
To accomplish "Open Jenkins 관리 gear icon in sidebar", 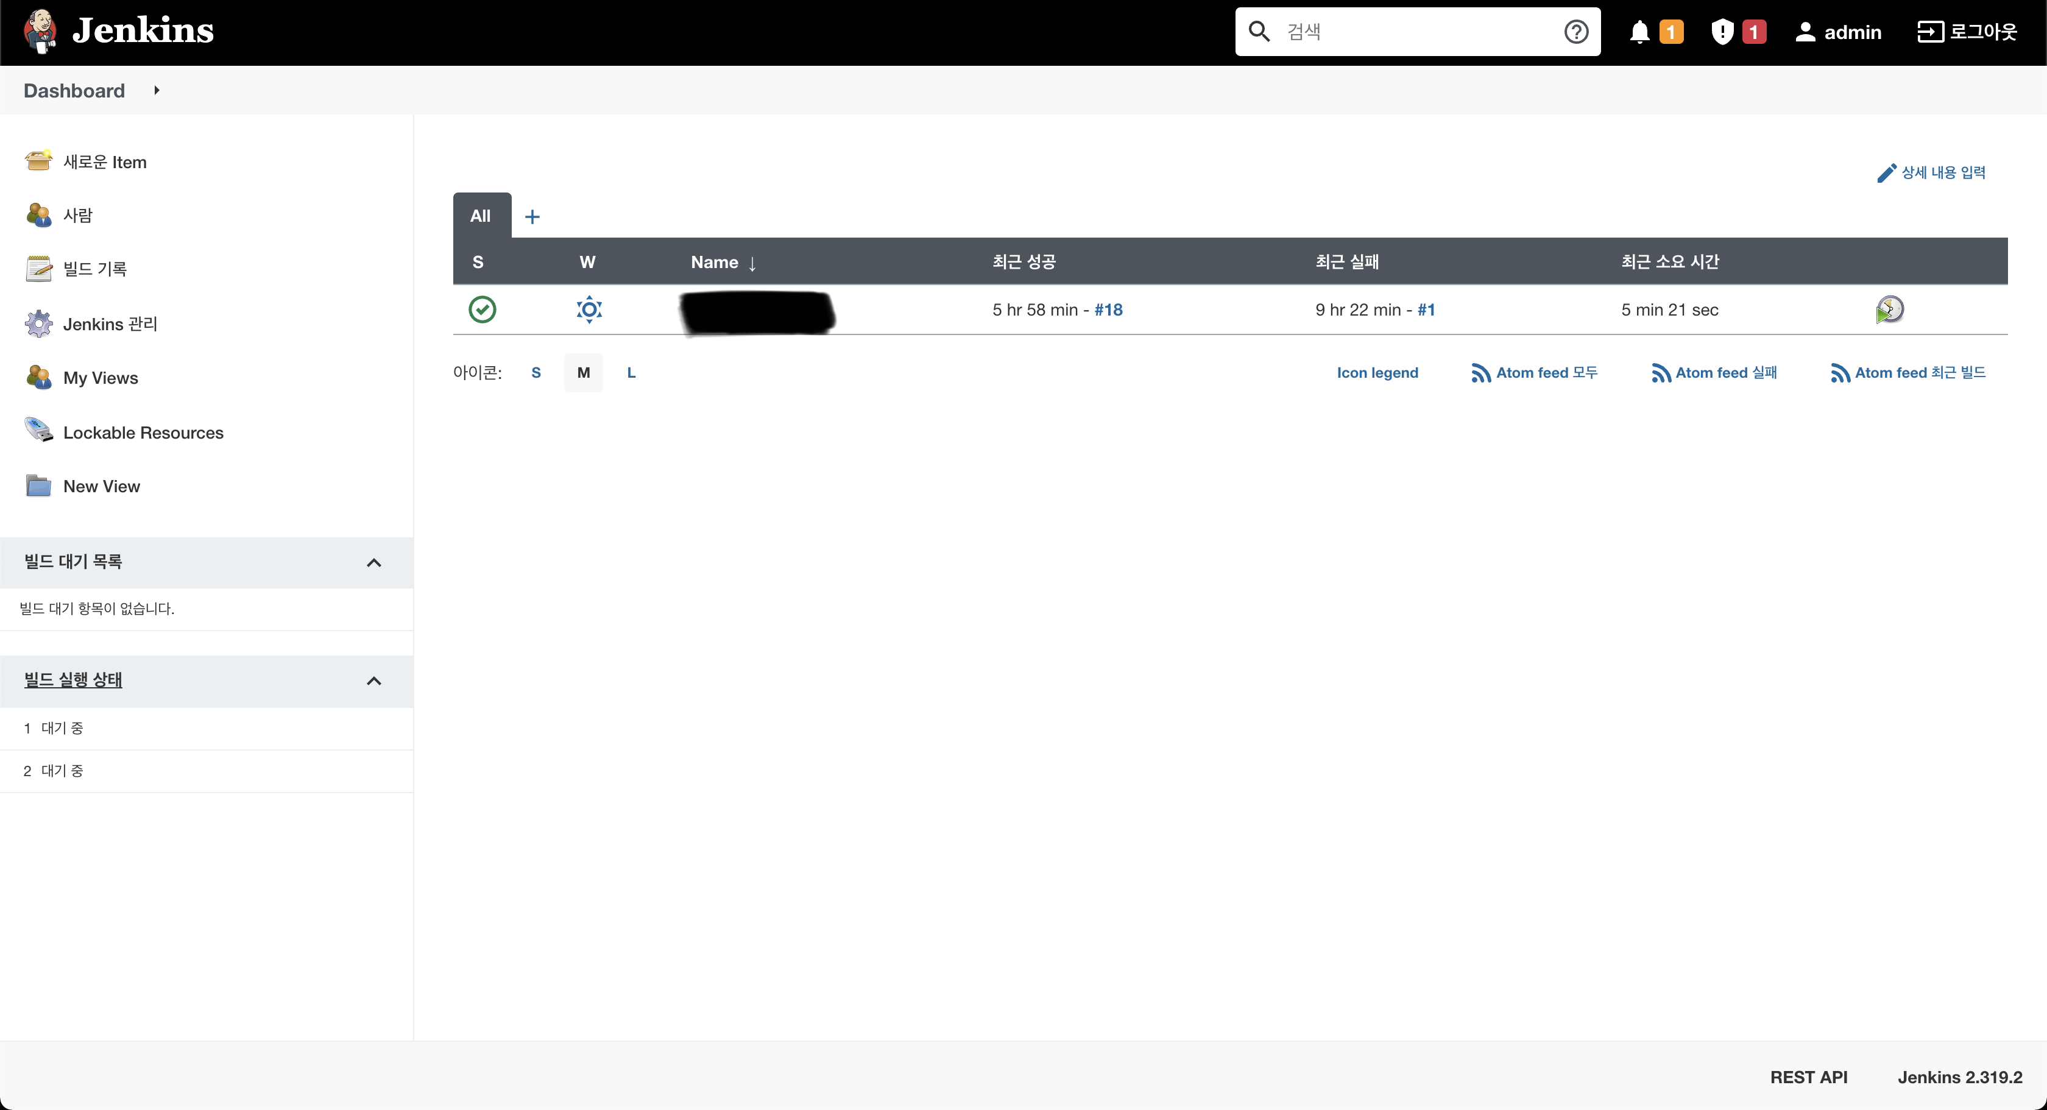I will point(38,324).
